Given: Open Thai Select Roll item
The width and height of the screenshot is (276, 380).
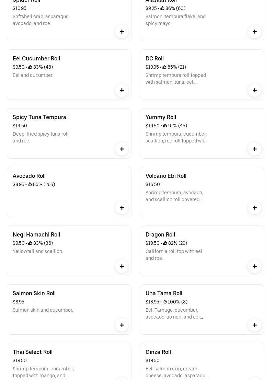Looking at the screenshot, I should click(x=33, y=352).
